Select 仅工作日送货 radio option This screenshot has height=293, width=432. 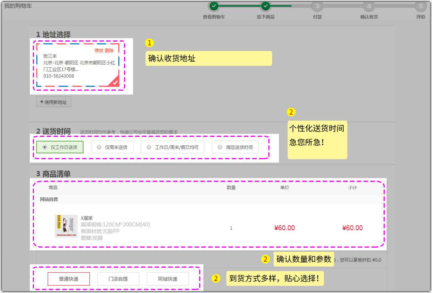pos(45,147)
